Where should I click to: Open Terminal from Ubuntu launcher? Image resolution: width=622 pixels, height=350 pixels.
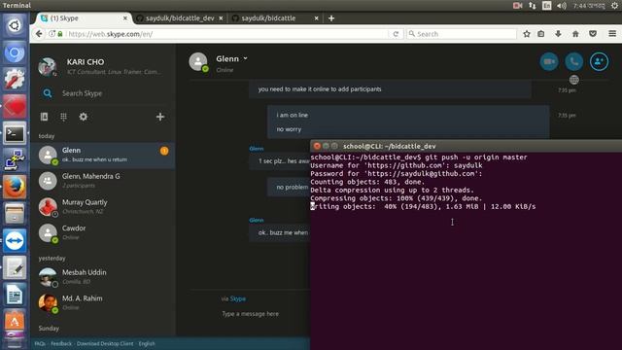15,133
